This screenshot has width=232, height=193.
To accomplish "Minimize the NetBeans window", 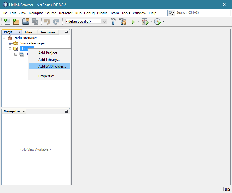I will [x=197, y=5].
